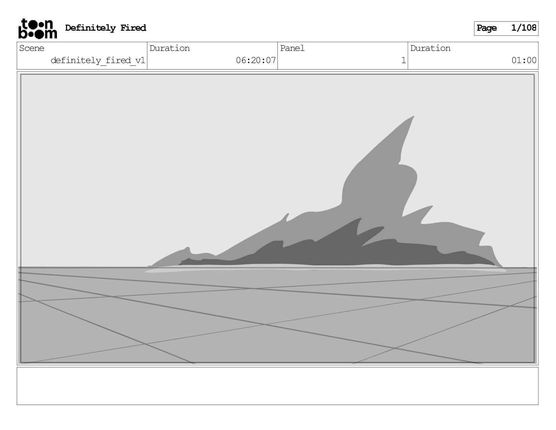Image resolution: width=556 pixels, height=430 pixels.
Task: Click the scene name 'definitely_fired_v1'
Action: tap(98, 60)
